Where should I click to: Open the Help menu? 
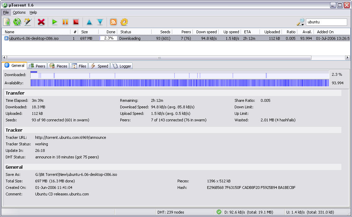click(33, 12)
